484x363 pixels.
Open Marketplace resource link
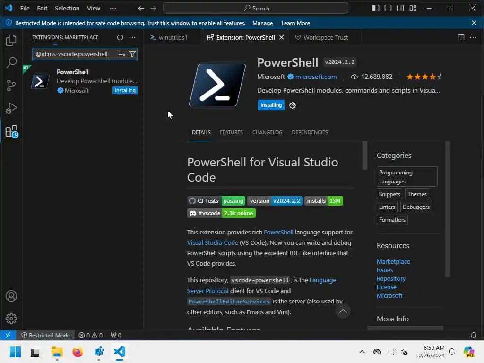(393, 261)
